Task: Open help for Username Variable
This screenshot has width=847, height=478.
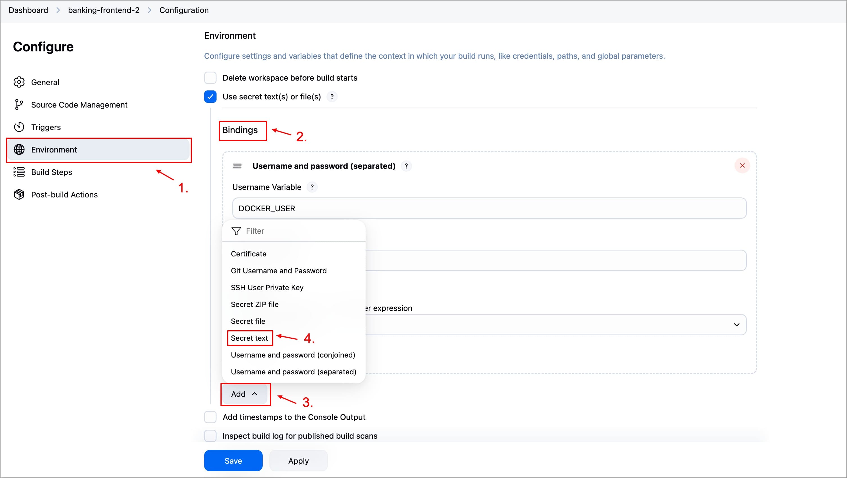Action: [x=312, y=187]
